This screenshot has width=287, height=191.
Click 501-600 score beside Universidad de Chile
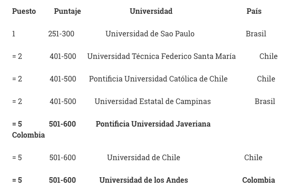pyautogui.click(x=62, y=157)
